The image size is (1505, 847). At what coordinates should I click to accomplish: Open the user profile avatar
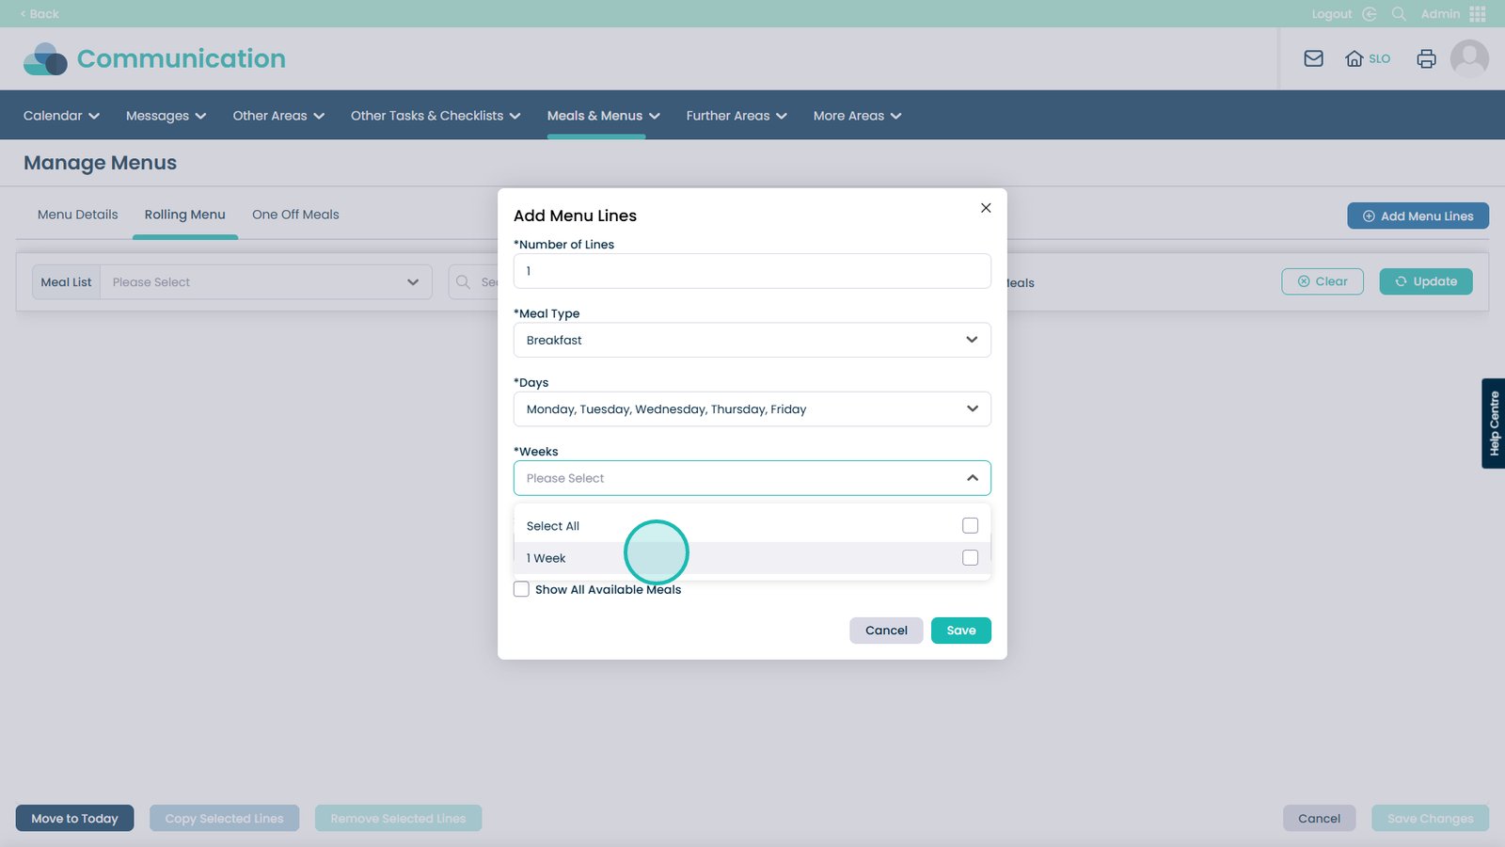pyautogui.click(x=1468, y=58)
